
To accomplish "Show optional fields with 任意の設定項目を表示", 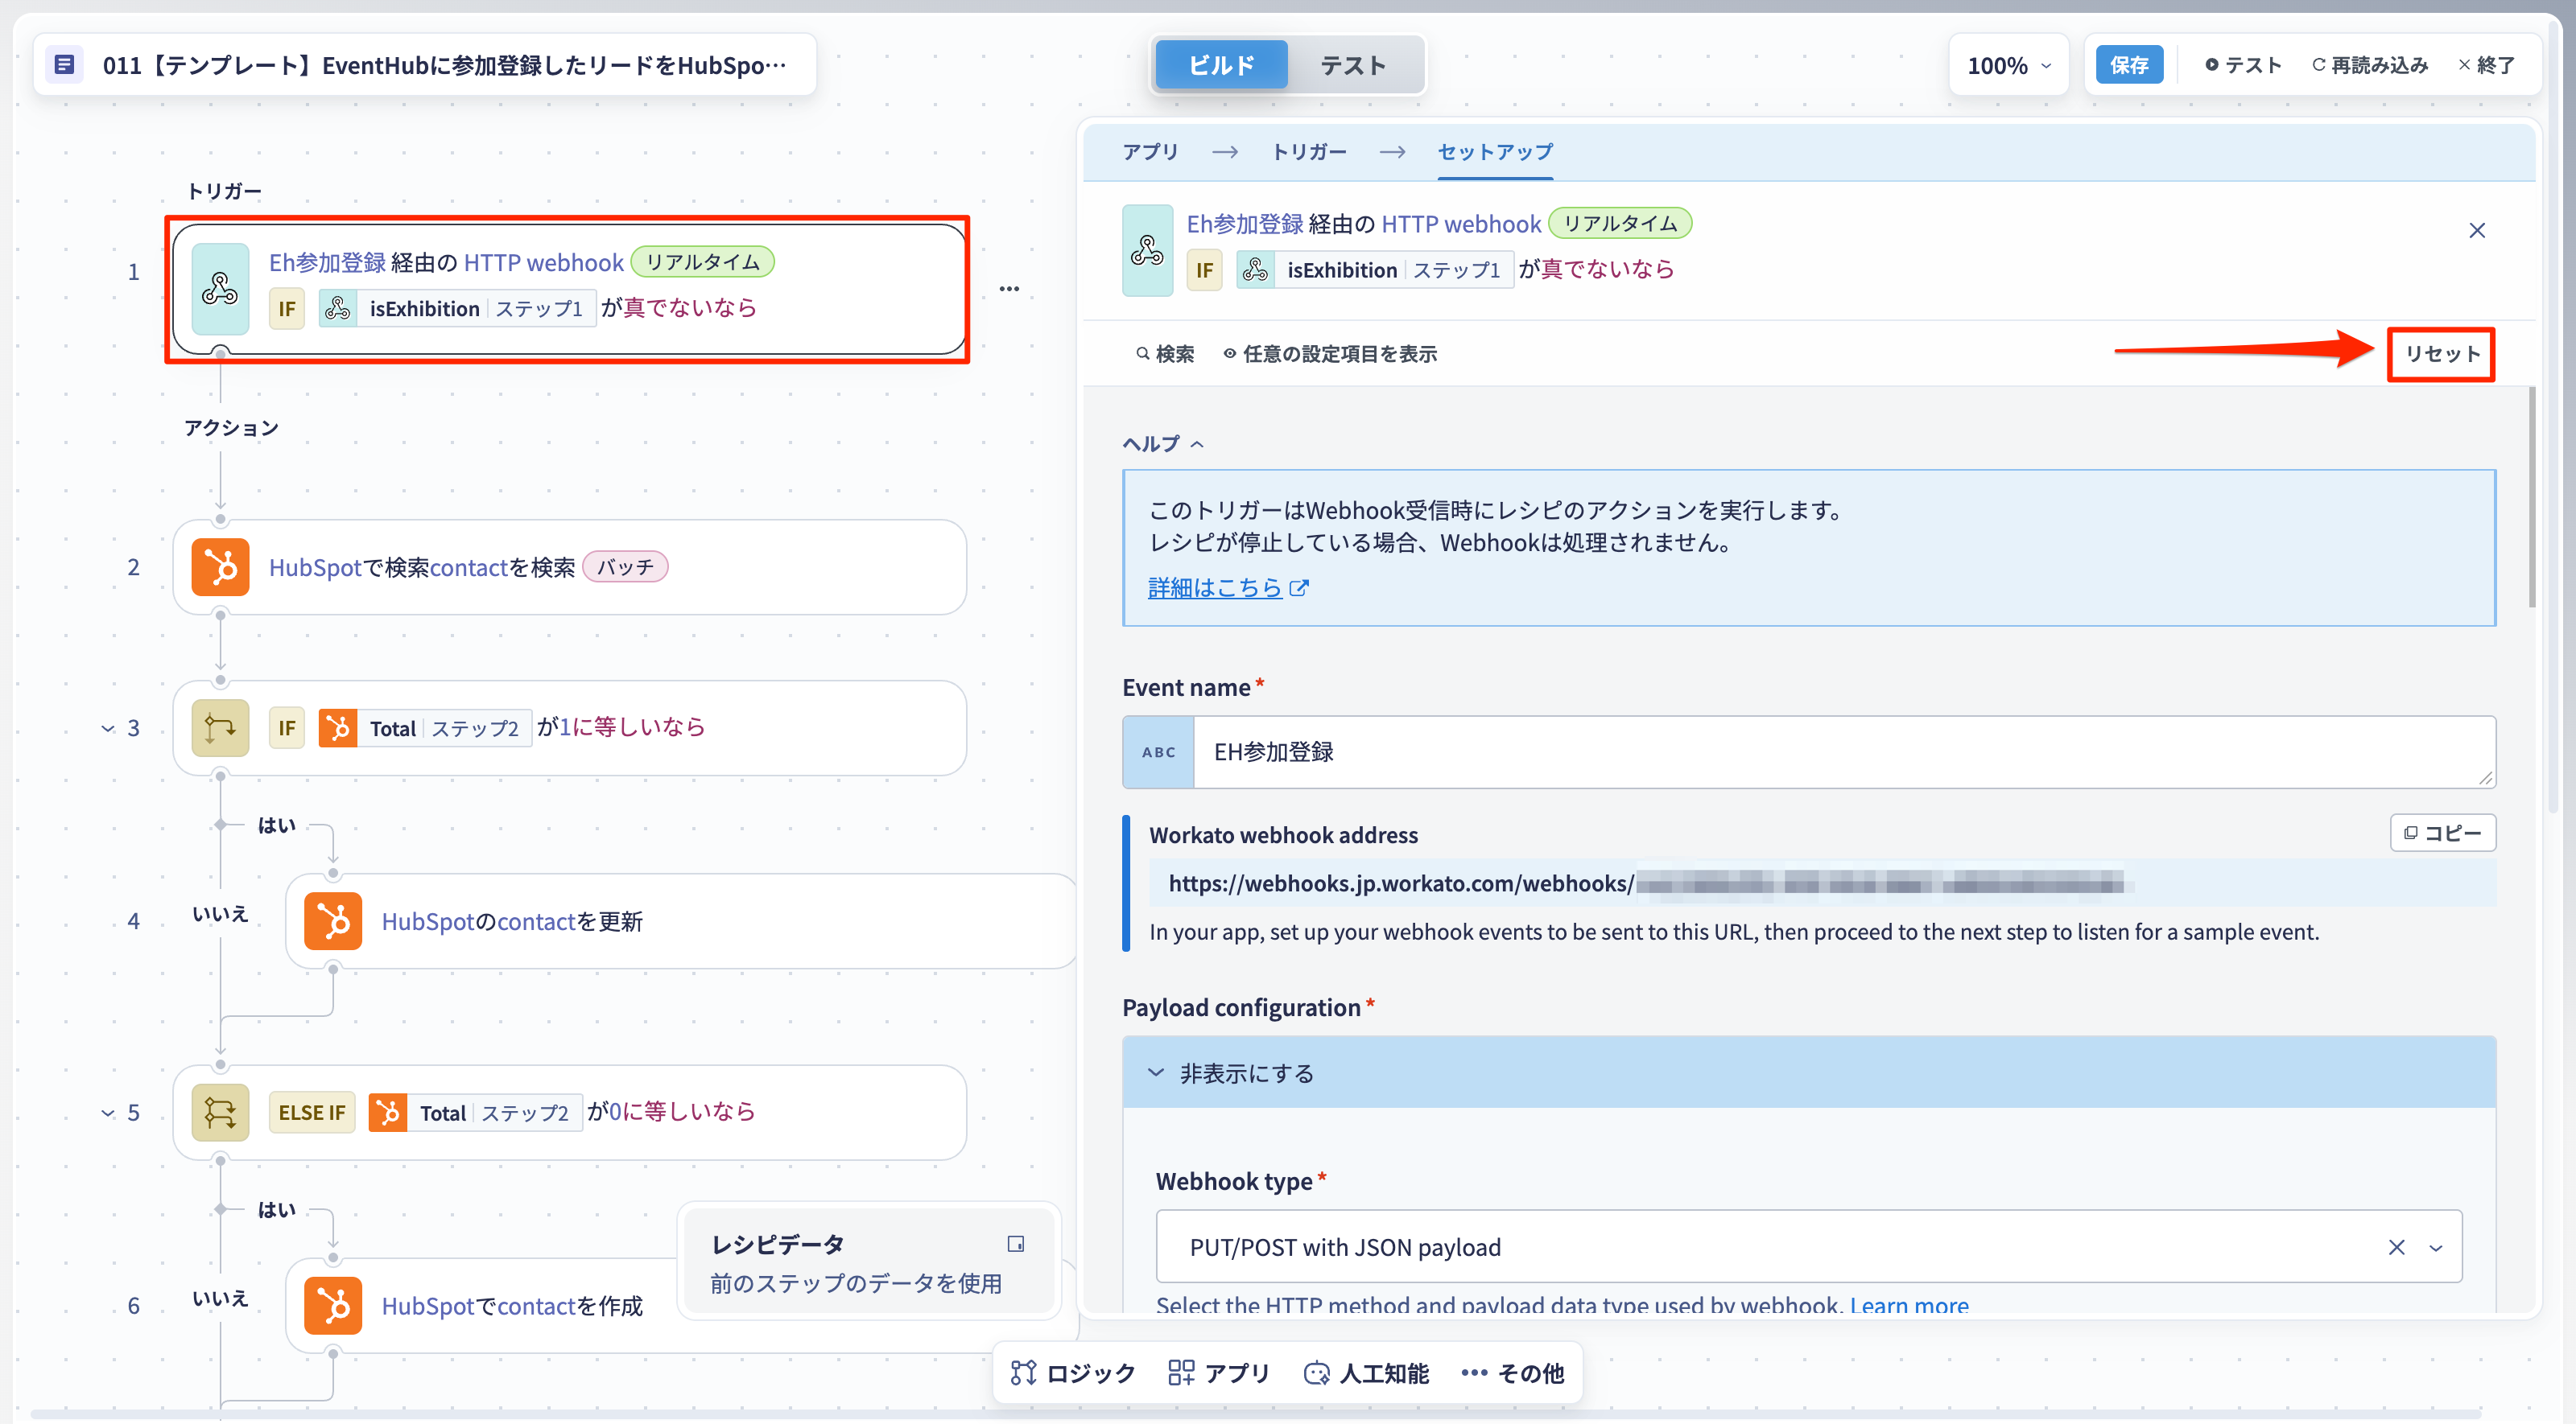I will (x=1330, y=354).
